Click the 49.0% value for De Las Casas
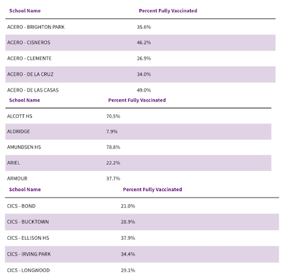Image resolution: width=293 pixels, height=275 pixels. tap(144, 90)
